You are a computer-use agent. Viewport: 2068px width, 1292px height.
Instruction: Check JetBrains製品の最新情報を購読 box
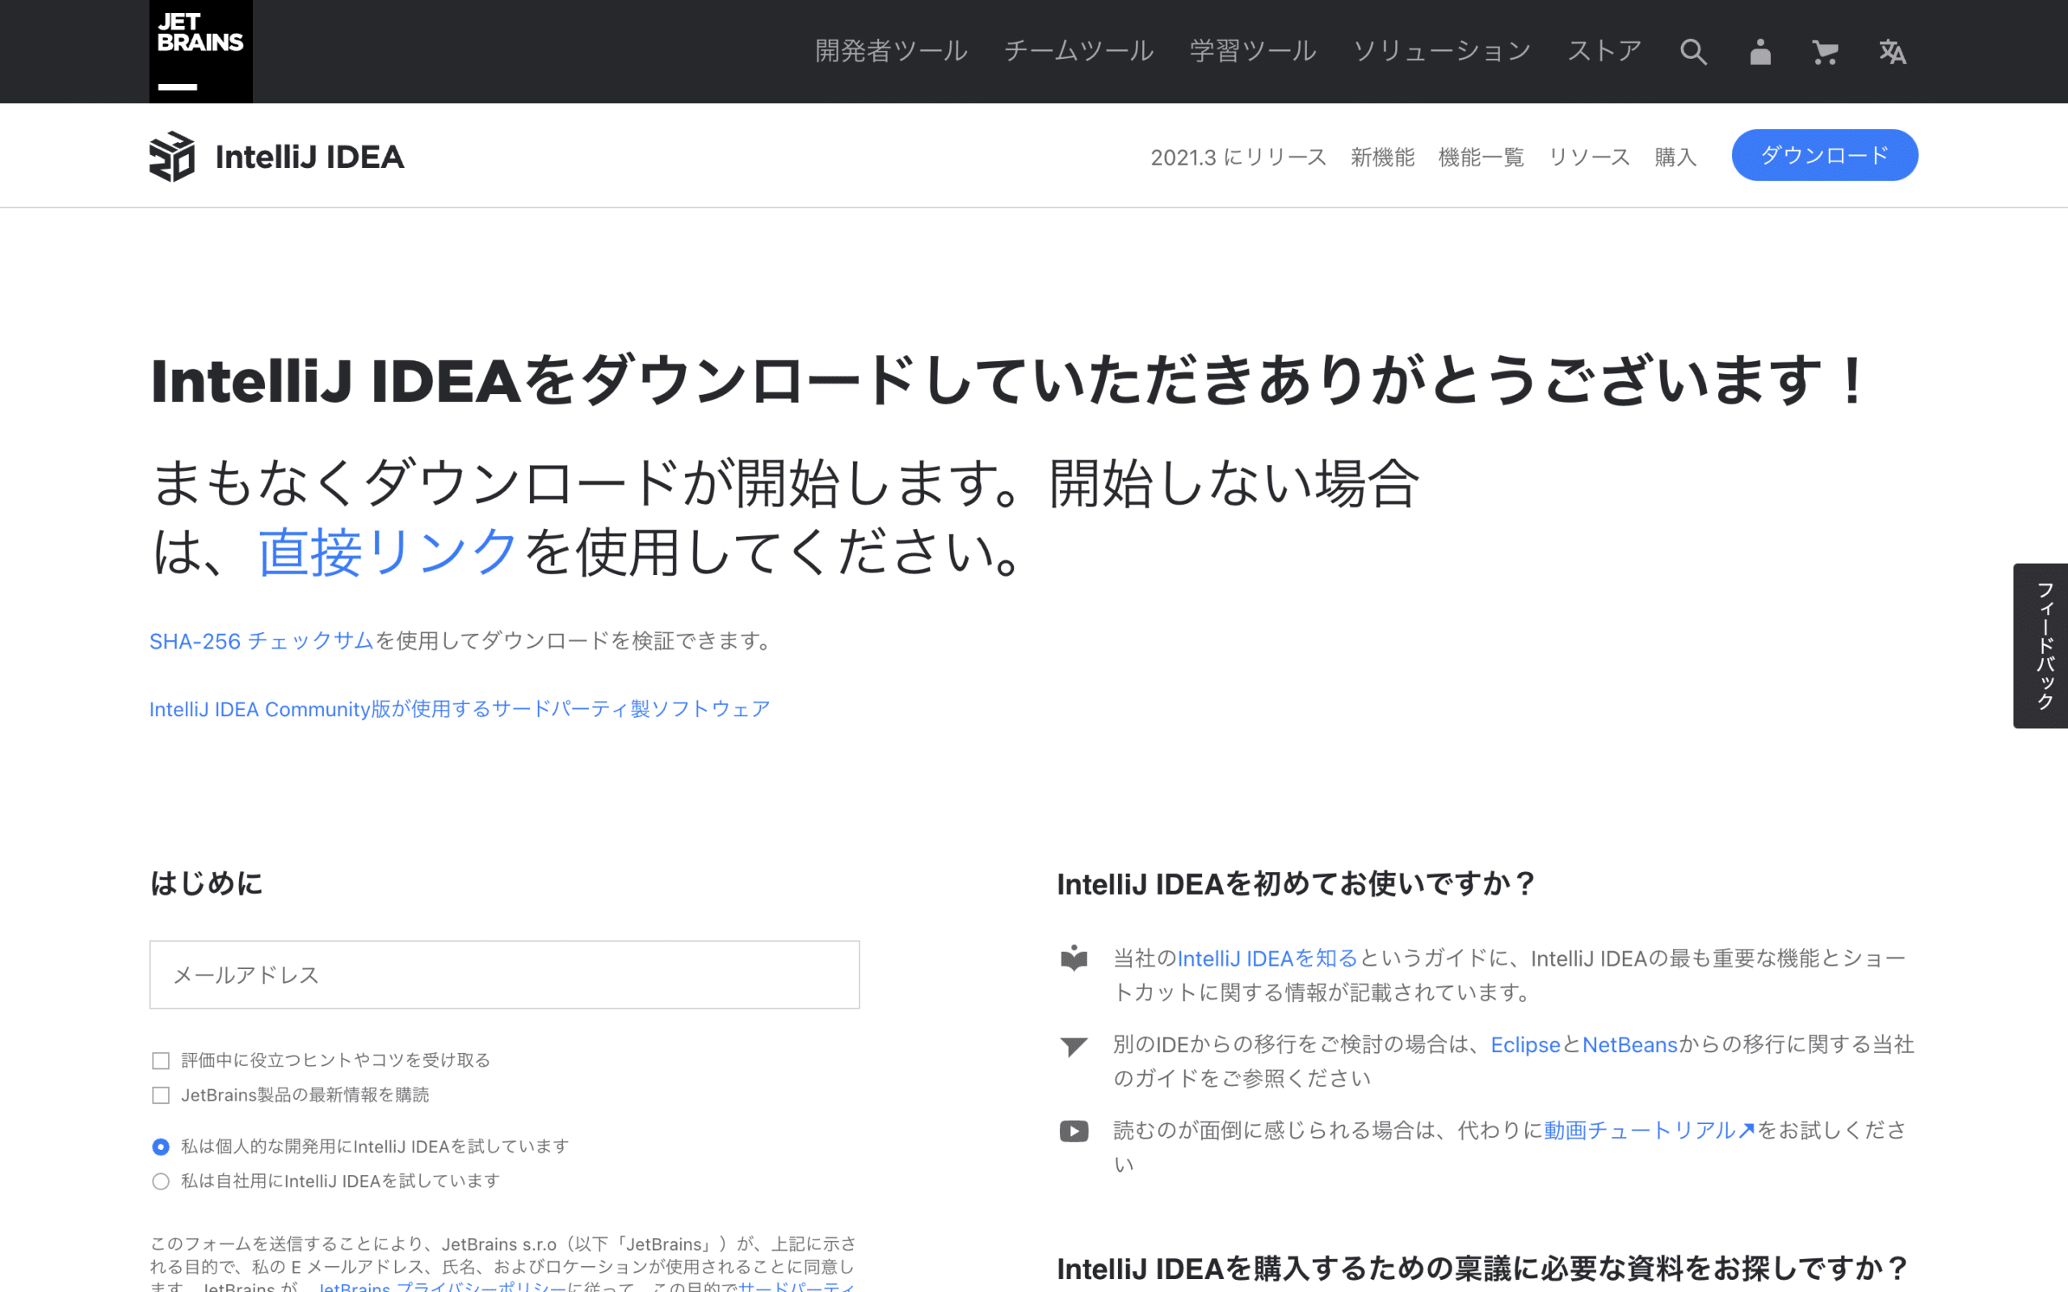point(161,1096)
